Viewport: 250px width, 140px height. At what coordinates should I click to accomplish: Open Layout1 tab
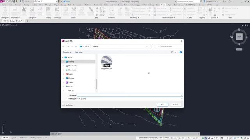click(x=14, y=138)
